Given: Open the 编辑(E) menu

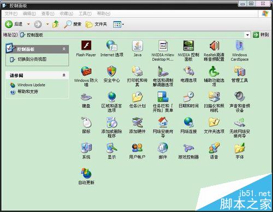Looking at the screenshot, I should pyautogui.click(x=29, y=14).
